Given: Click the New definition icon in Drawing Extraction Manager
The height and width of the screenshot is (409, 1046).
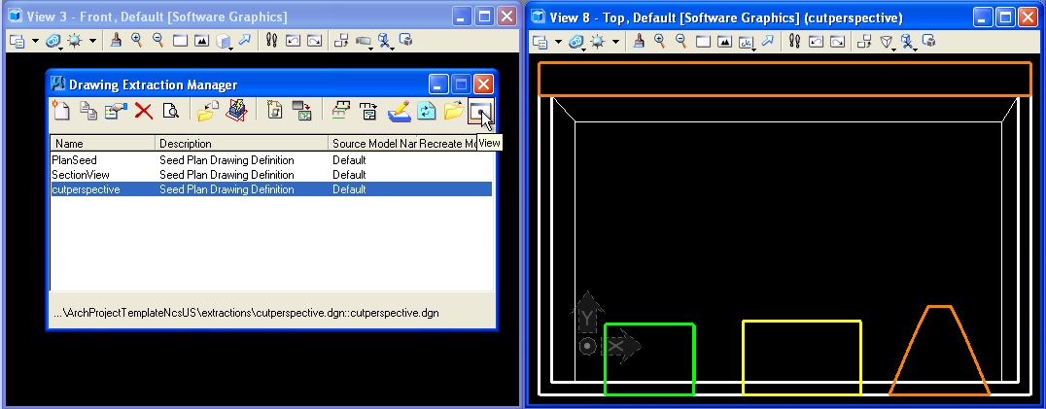Looking at the screenshot, I should click(x=61, y=110).
